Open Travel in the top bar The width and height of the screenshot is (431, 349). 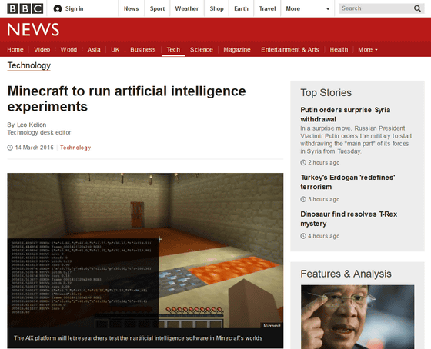267,8
